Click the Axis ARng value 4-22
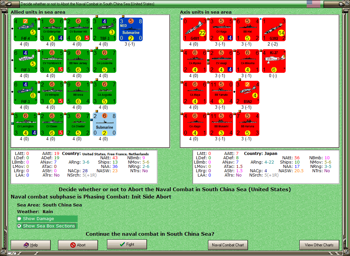The image size is (350, 256). click(x=269, y=162)
